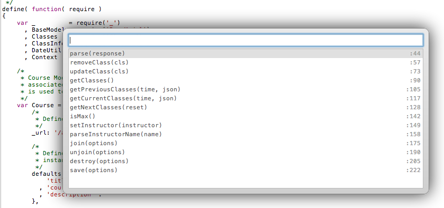Click line number :142 in list
Image resolution: width=444 pixels, height=208 pixels.
[413, 117]
